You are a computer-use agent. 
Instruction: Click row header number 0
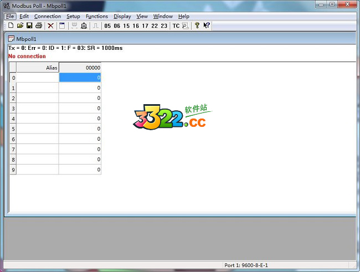tap(13, 78)
